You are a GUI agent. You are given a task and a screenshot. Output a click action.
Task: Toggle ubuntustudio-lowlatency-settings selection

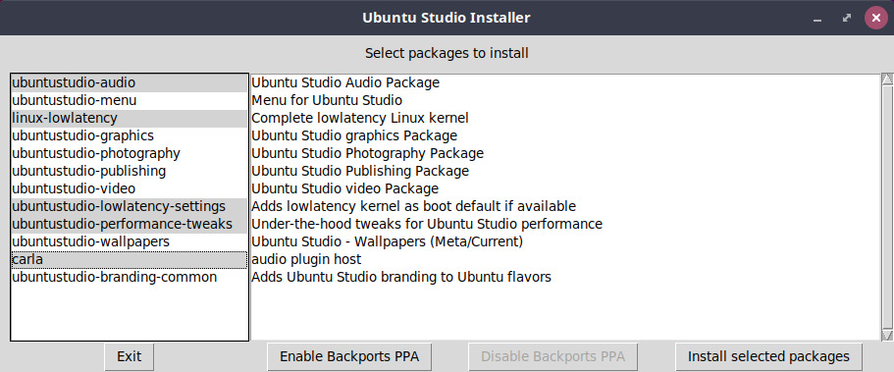(x=130, y=206)
